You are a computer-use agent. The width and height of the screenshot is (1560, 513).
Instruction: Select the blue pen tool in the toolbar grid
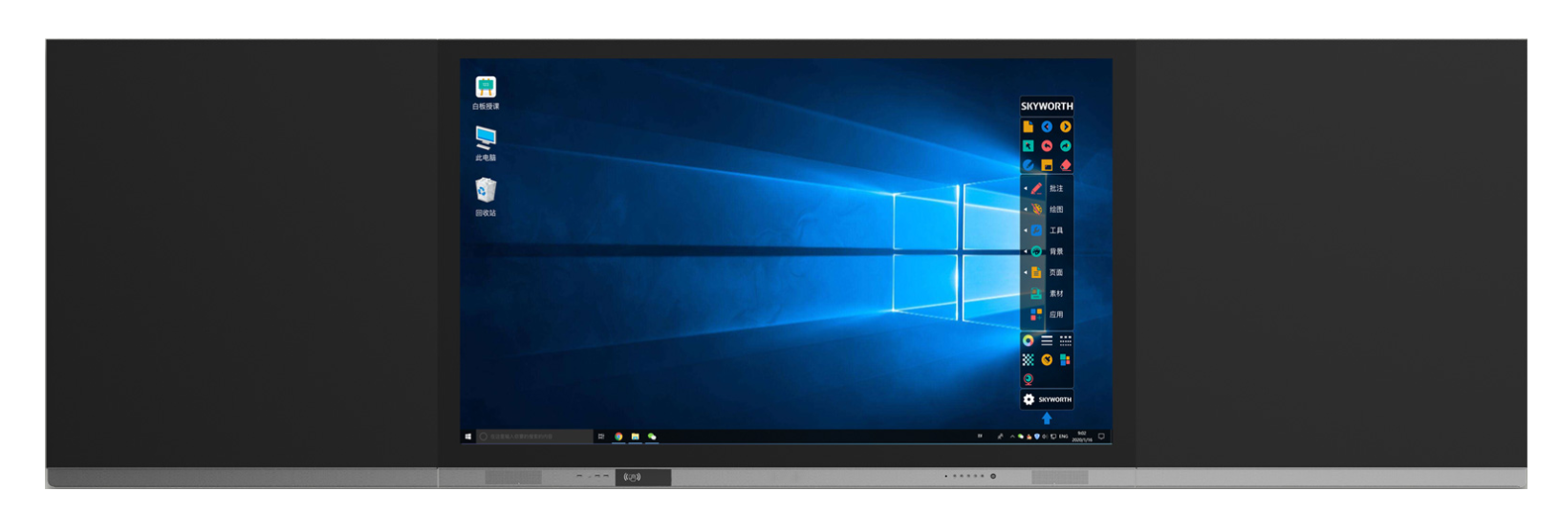pos(1028,165)
